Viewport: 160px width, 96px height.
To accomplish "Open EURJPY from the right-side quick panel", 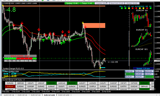I will coord(129,77).
